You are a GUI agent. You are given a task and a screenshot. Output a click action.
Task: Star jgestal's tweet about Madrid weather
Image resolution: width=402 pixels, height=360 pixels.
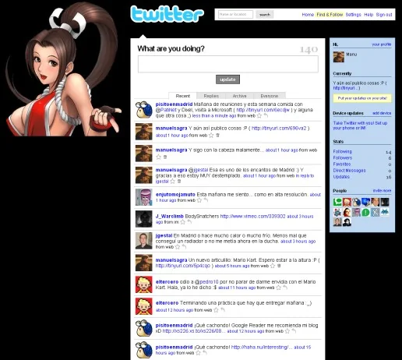click(178, 247)
